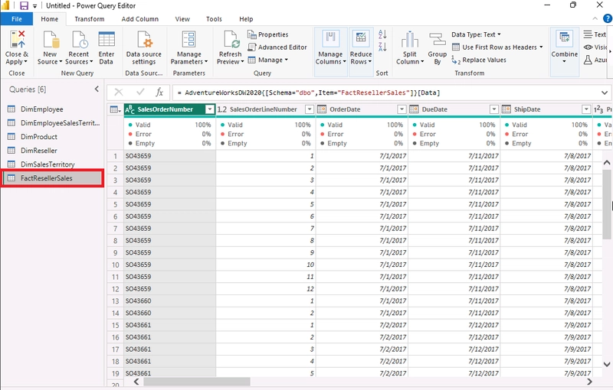613x390 pixels.
Task: Click the Text Analytics button
Action: [x=595, y=34]
